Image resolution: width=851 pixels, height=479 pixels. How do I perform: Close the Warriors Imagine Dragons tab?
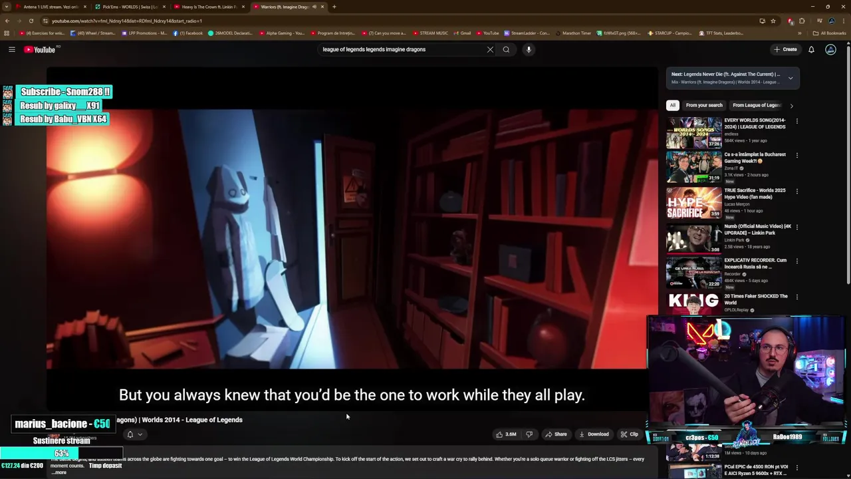[x=322, y=7]
